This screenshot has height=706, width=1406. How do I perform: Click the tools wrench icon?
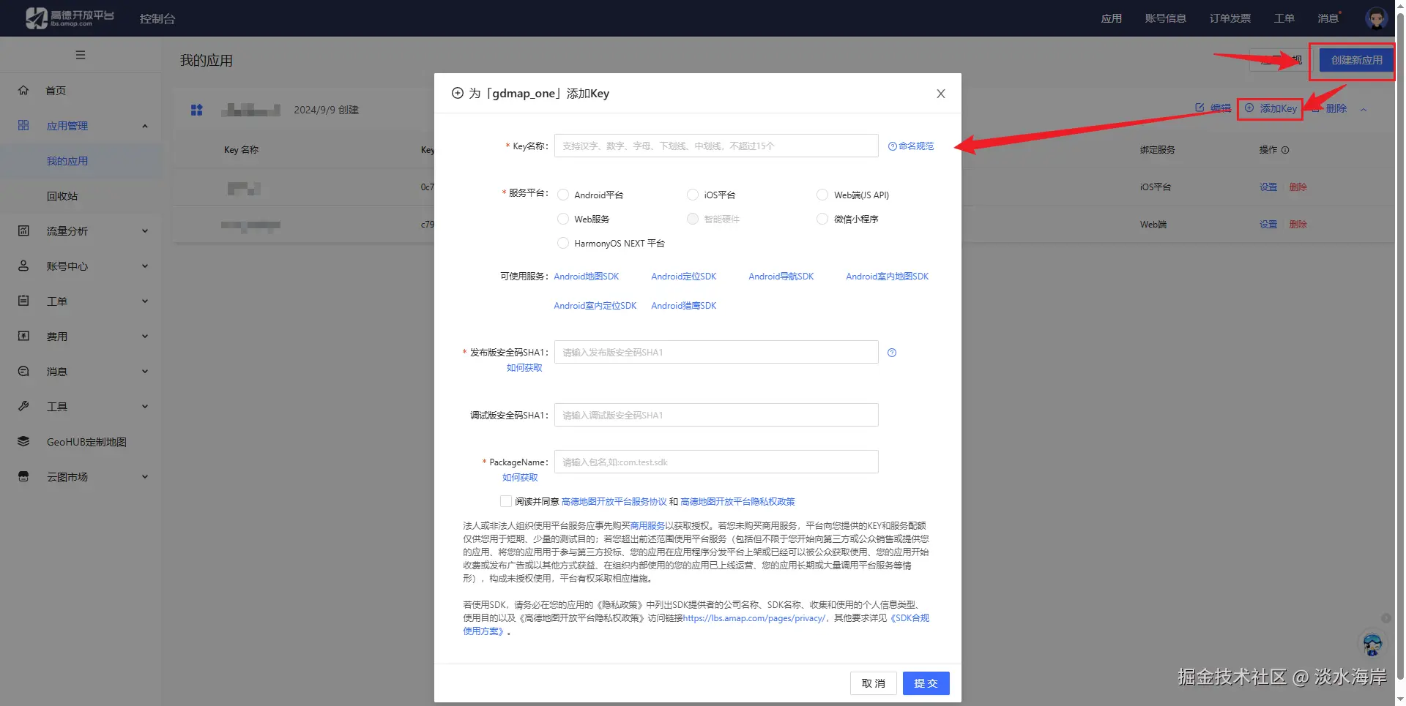pyautogui.click(x=23, y=407)
